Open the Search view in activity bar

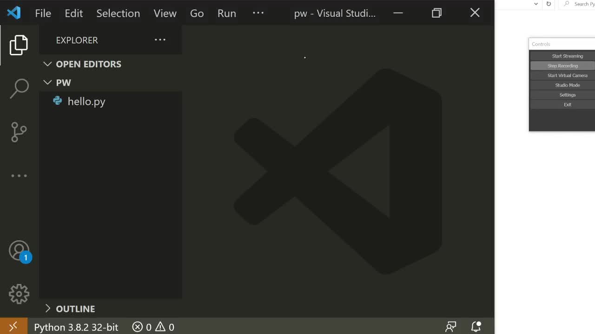19,88
